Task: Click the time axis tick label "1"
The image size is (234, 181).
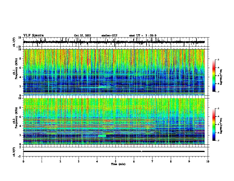Action: pyautogui.click(x=42, y=161)
